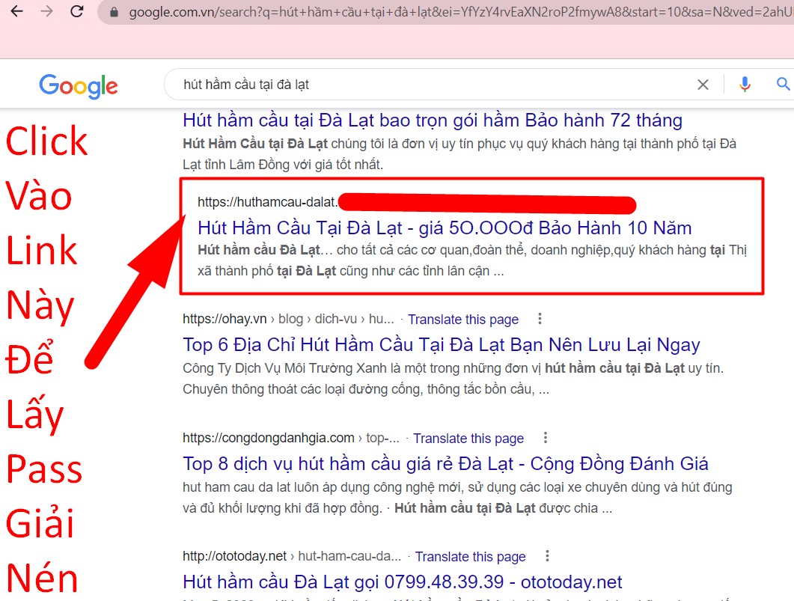Open result 'Hút hầm cầu tại Đà Lạt bao trọn gói'
This screenshot has width=794, height=601.
point(433,120)
